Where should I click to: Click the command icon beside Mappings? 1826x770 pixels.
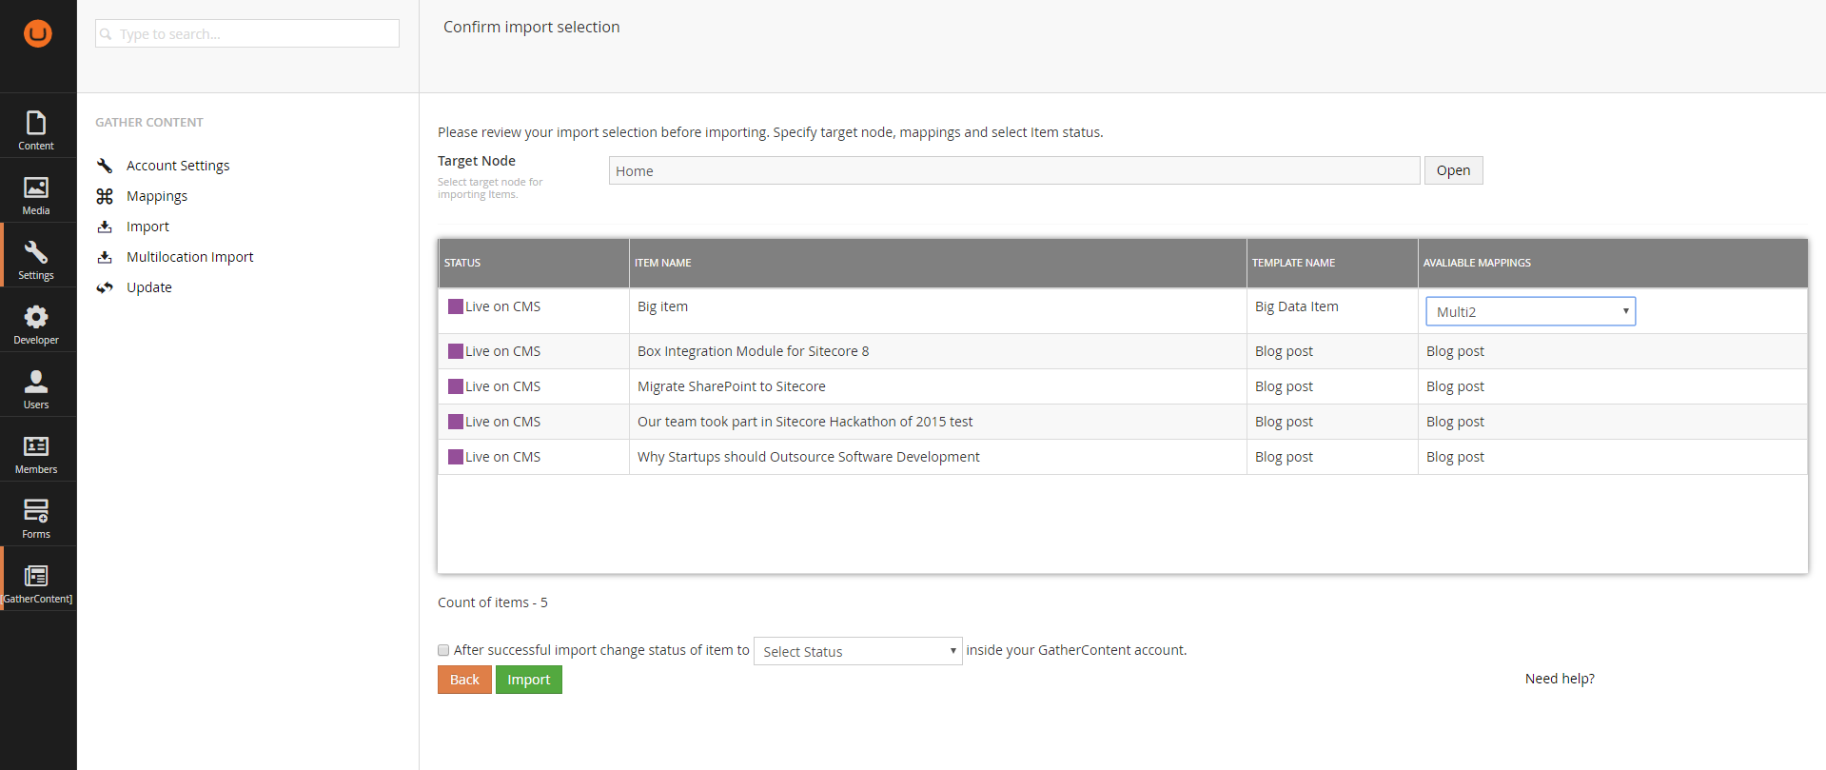tap(105, 196)
